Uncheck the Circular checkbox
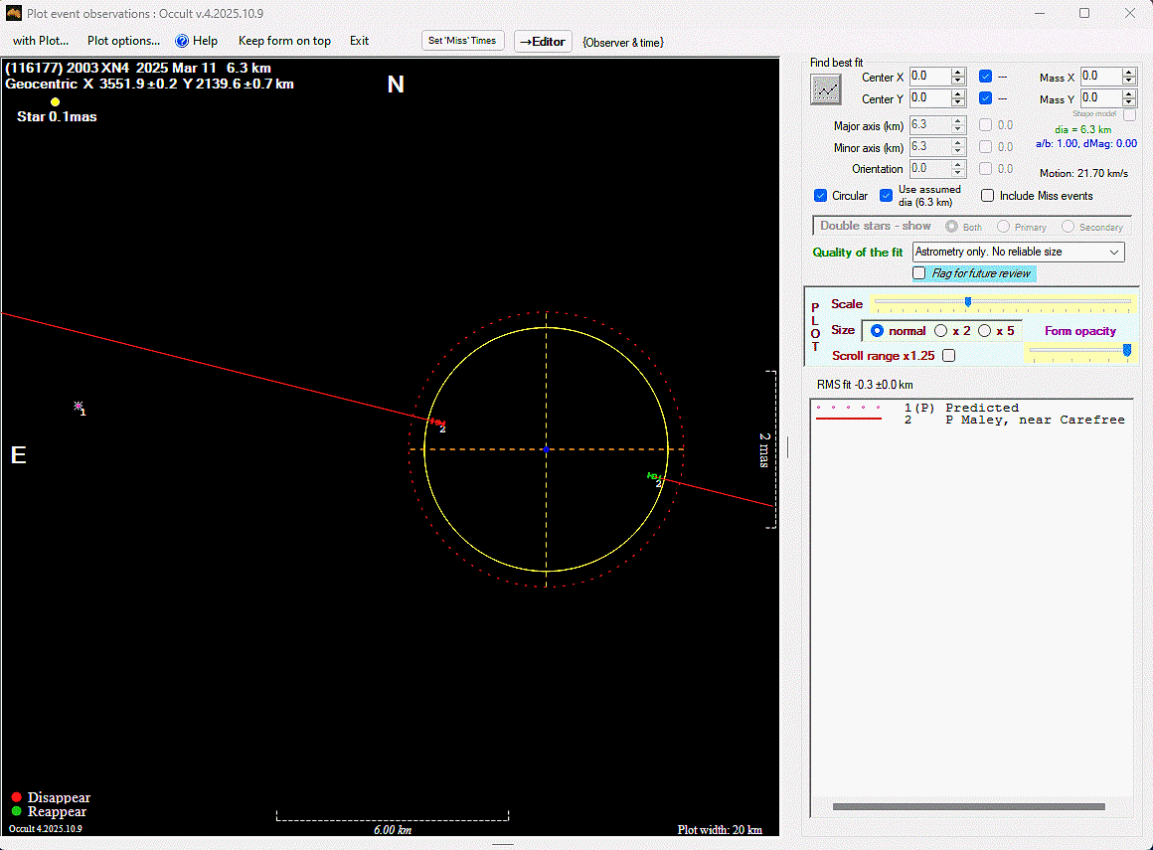The image size is (1153, 850). click(x=821, y=196)
